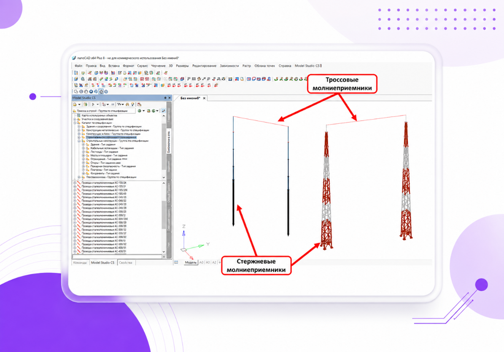This screenshot has height=352, width=504.
Task: Expand the Участки и сооружения node
Action: coord(75,119)
